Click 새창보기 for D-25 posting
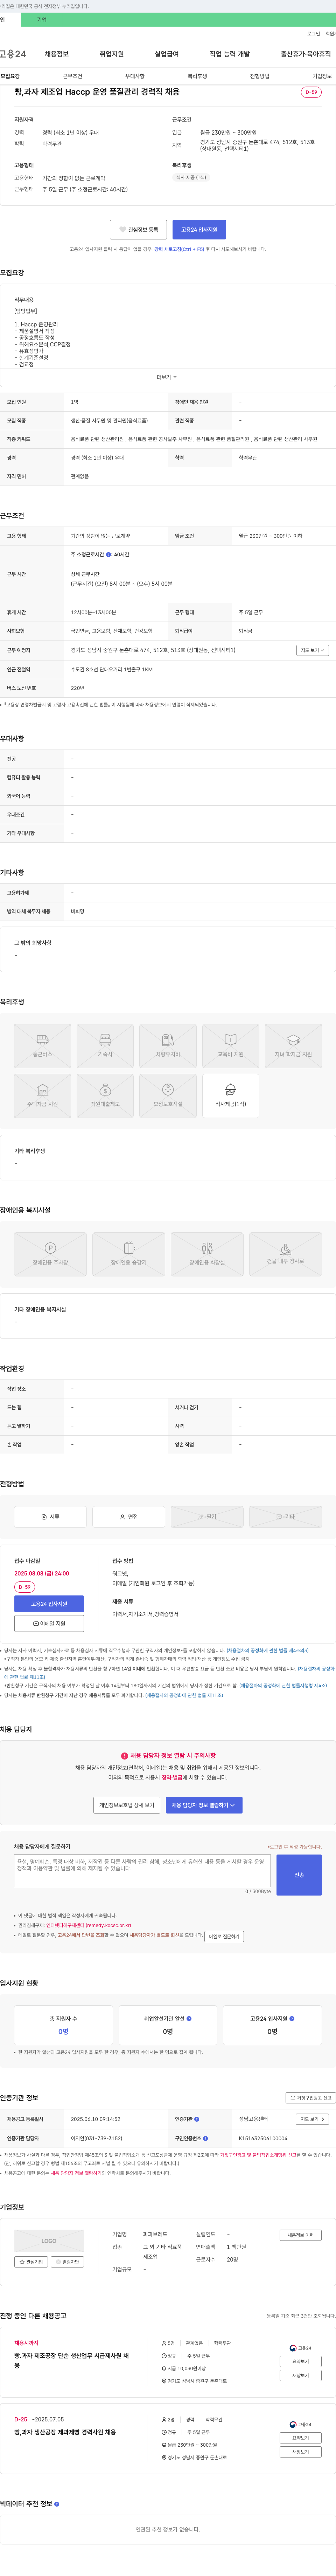The height and width of the screenshot is (2576, 336). click(x=300, y=2452)
